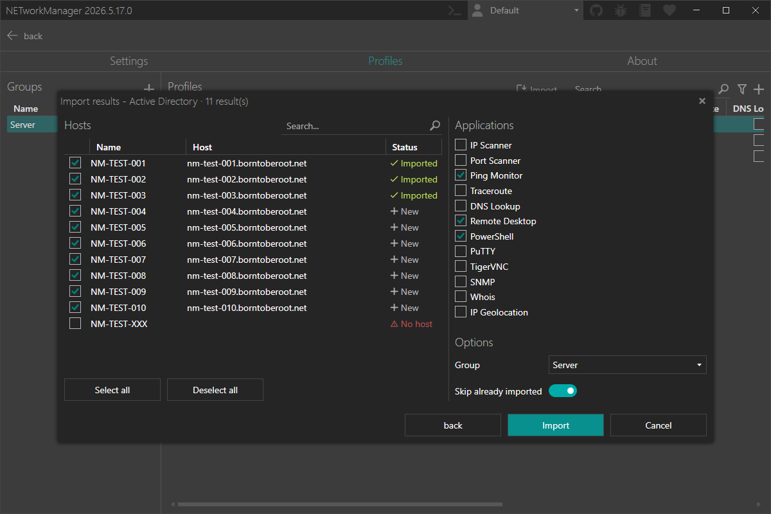Disable the Ping Monitor application
This screenshot has width=771, height=514.
461,175
